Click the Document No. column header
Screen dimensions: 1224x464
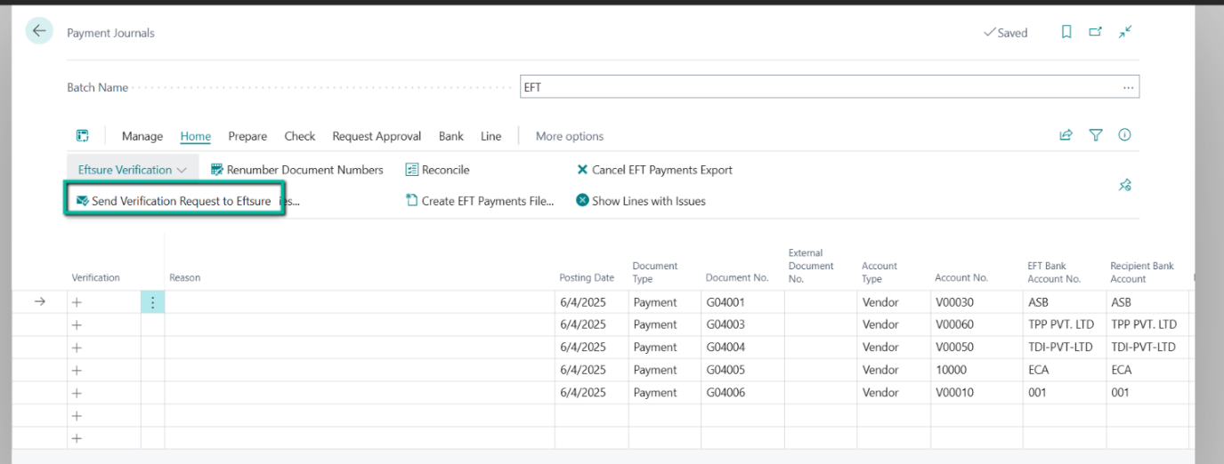pos(737,277)
